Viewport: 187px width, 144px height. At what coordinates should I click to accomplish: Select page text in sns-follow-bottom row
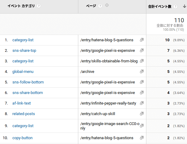(x=108, y=82)
